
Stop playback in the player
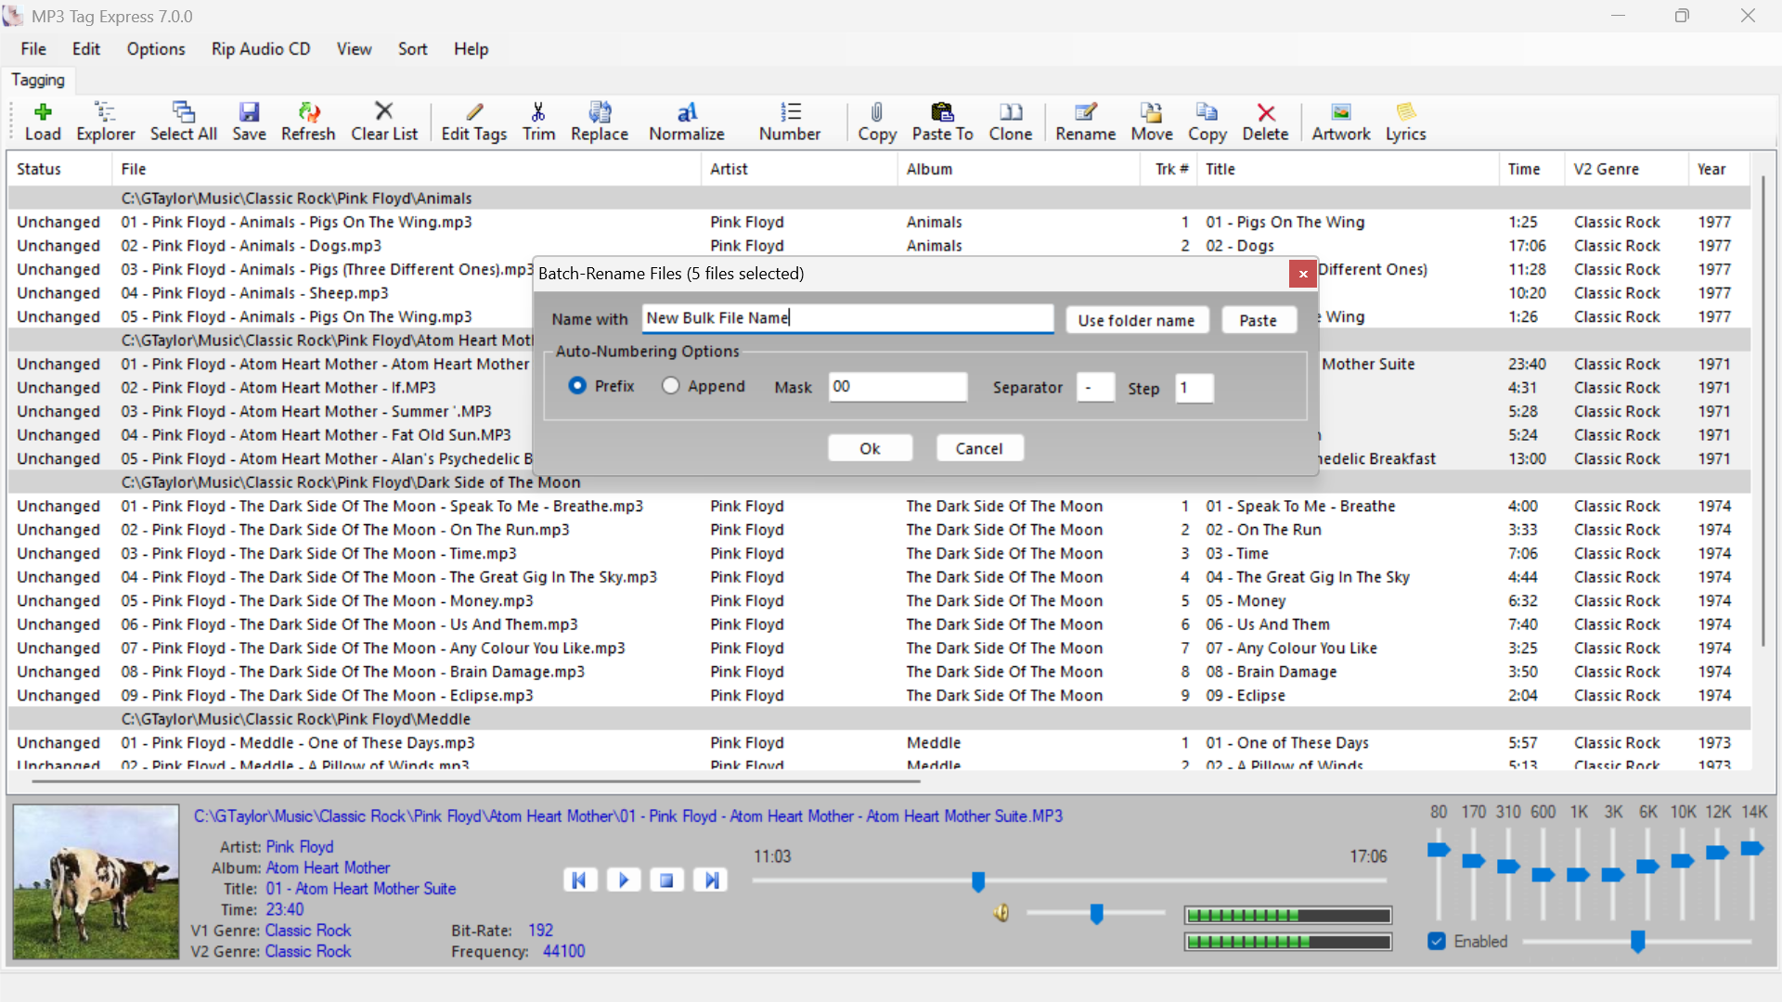click(x=666, y=880)
